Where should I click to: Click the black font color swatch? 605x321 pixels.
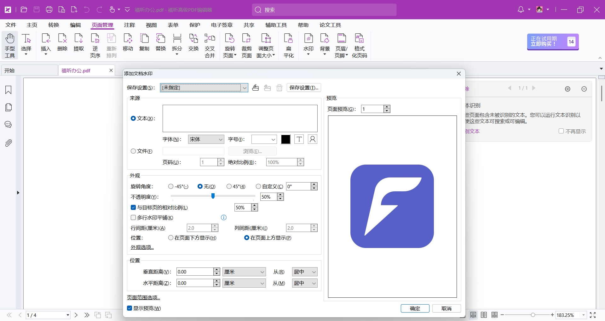[285, 139]
